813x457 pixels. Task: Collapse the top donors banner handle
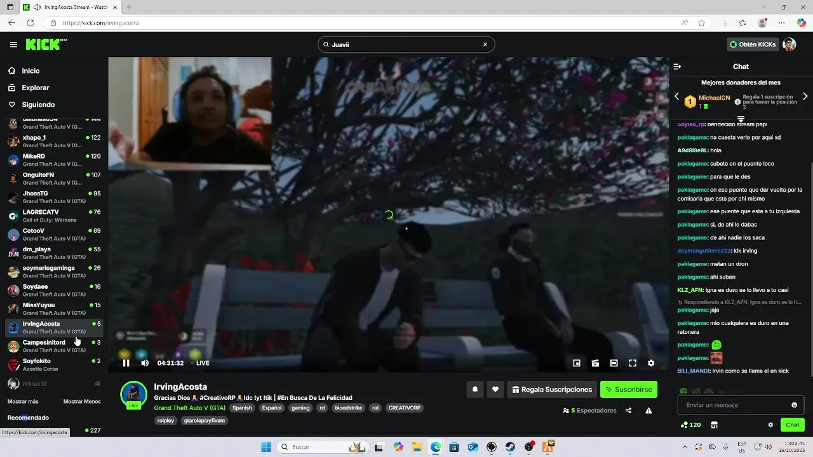(741, 119)
